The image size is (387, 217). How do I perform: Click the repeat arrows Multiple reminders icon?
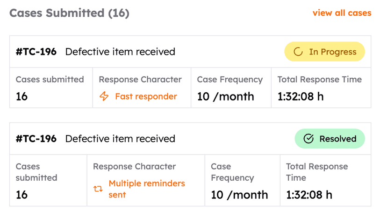point(98,189)
